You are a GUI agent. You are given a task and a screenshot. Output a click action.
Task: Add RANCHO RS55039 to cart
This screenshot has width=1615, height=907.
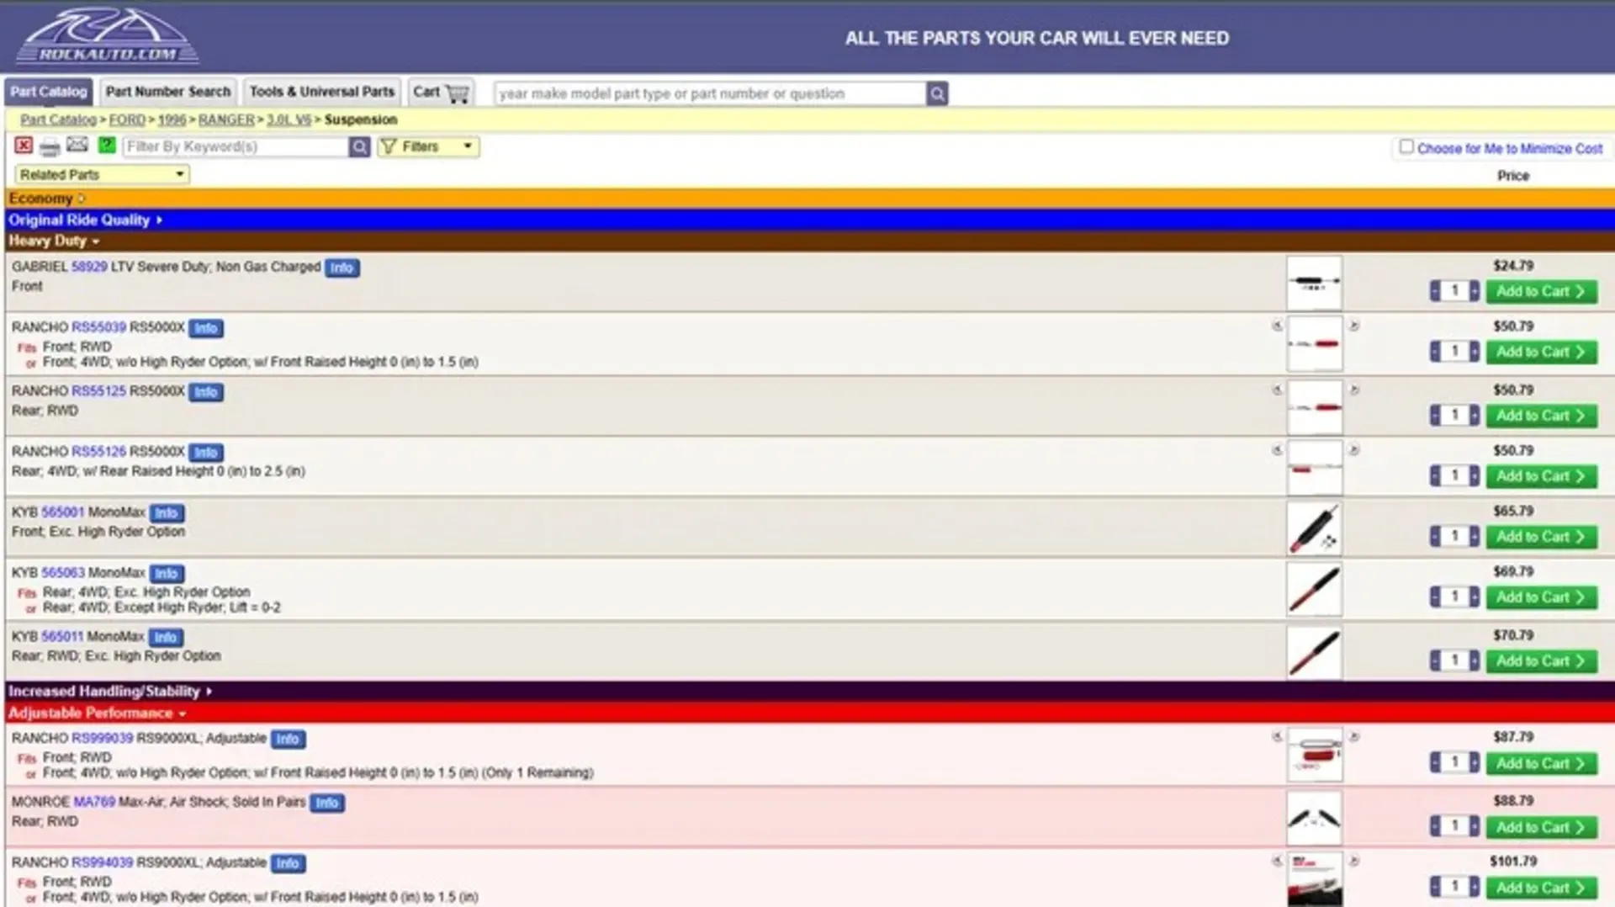coord(1541,352)
